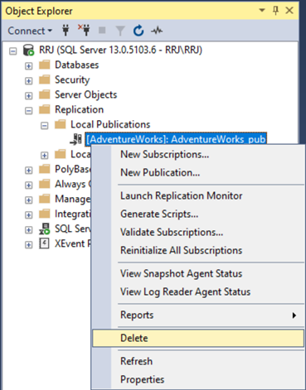Click the RRJ server database icon
306x390 pixels.
(28, 51)
